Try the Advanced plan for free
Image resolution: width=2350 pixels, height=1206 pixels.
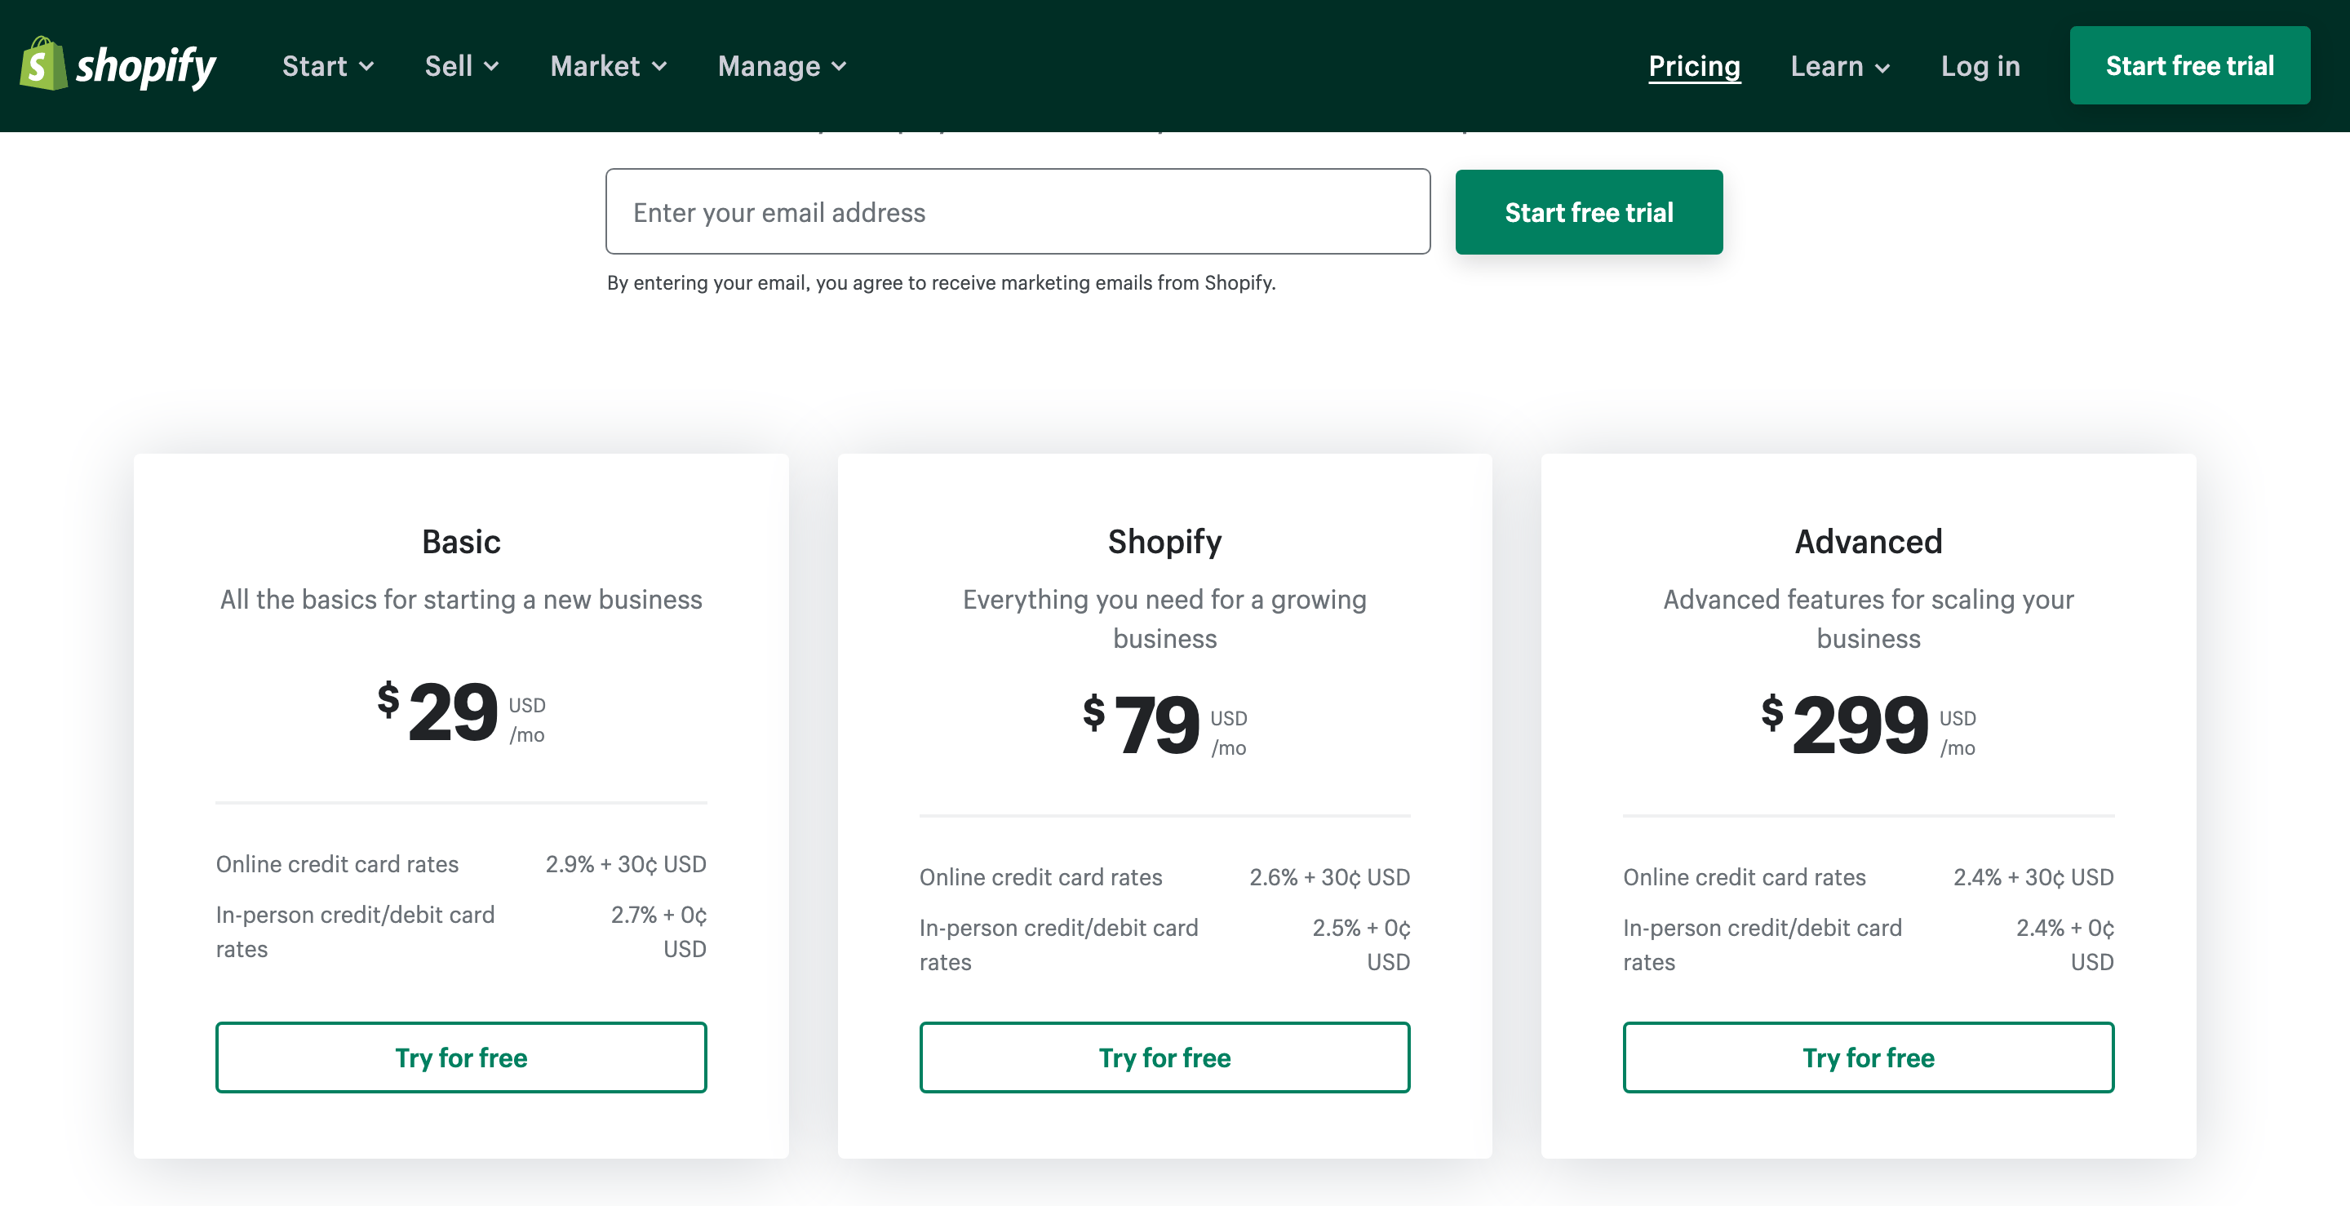point(1868,1057)
